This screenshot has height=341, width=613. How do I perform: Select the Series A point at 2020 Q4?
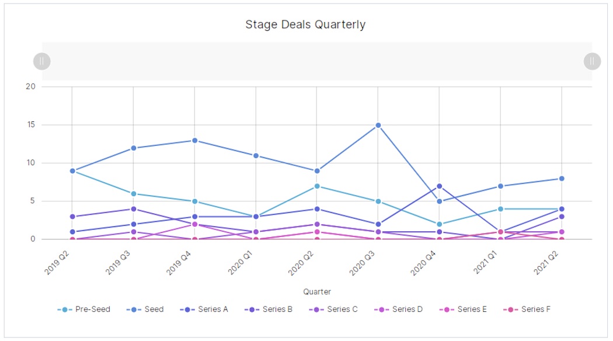click(440, 186)
